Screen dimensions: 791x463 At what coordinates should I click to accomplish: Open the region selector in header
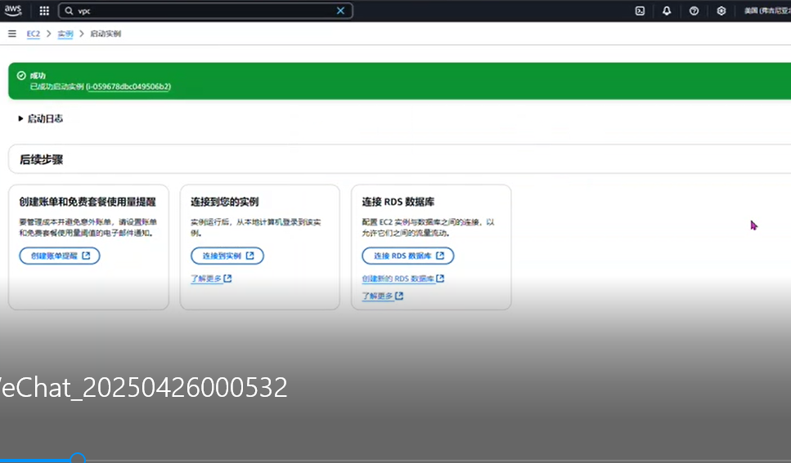coord(767,11)
